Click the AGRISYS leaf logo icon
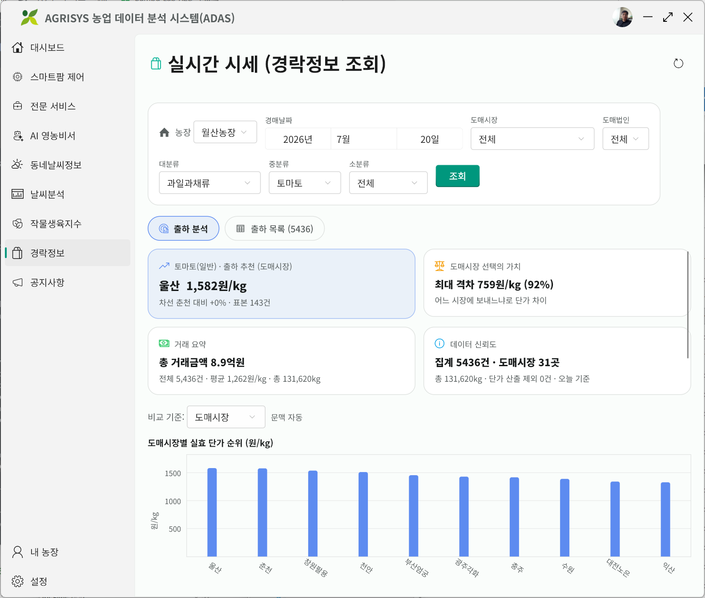The image size is (705, 598). pos(29,18)
